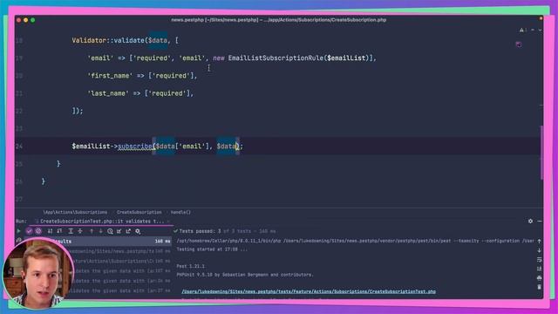Click the 'last_name' key in code

(x=108, y=93)
